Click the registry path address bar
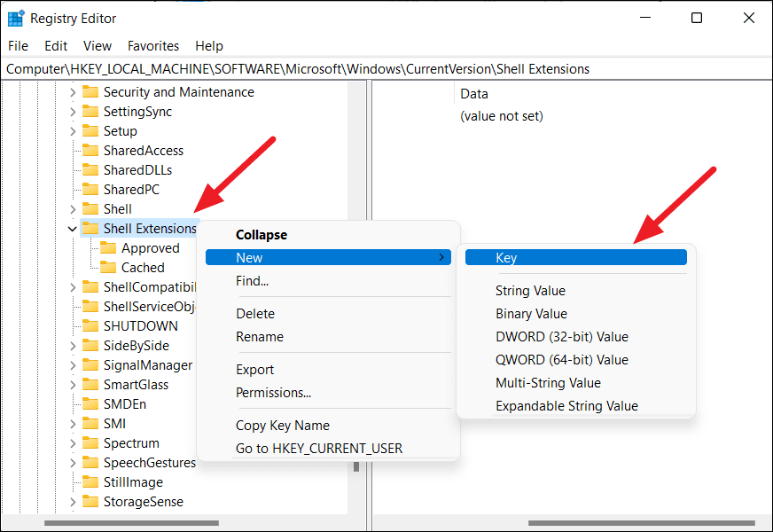This screenshot has height=532, width=773. (386, 69)
